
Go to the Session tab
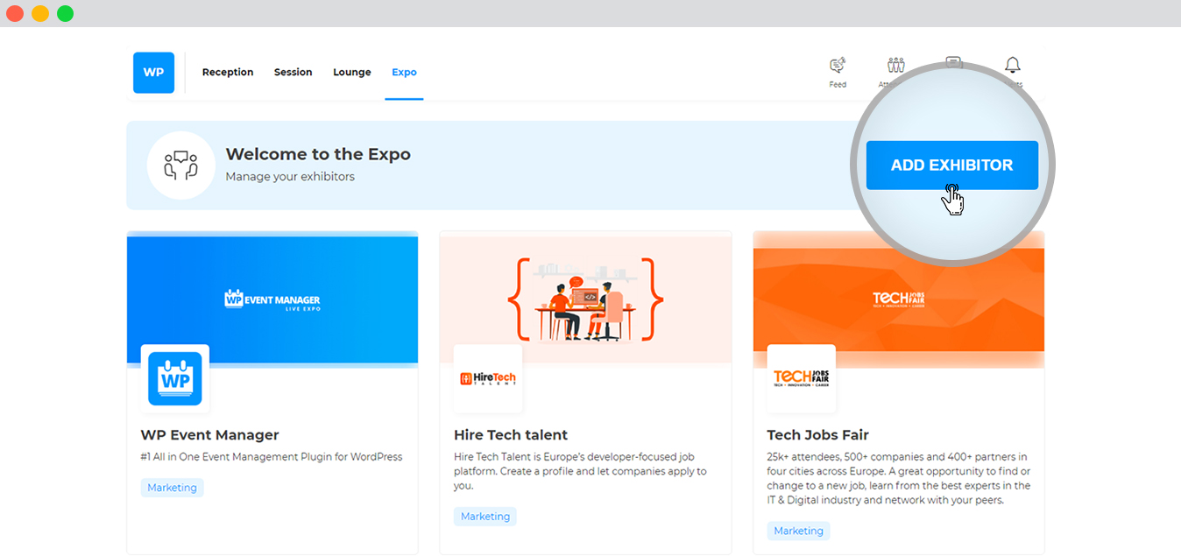click(x=293, y=73)
